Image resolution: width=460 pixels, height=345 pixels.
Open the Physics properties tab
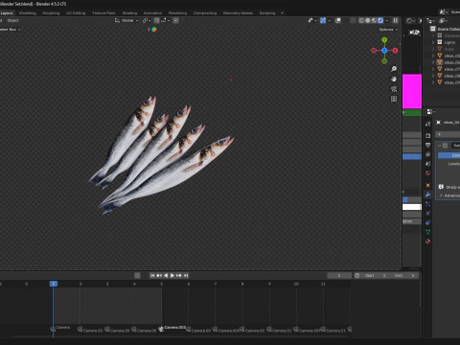(x=428, y=213)
